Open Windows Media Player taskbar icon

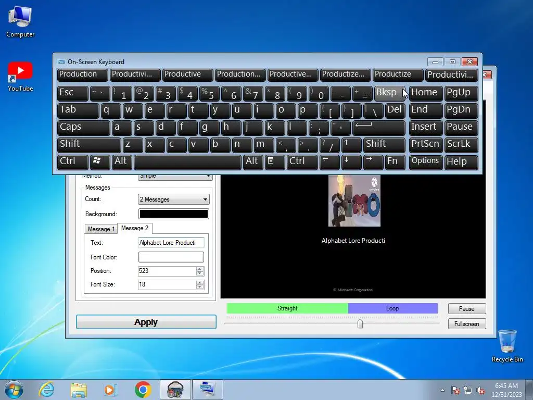(x=110, y=390)
